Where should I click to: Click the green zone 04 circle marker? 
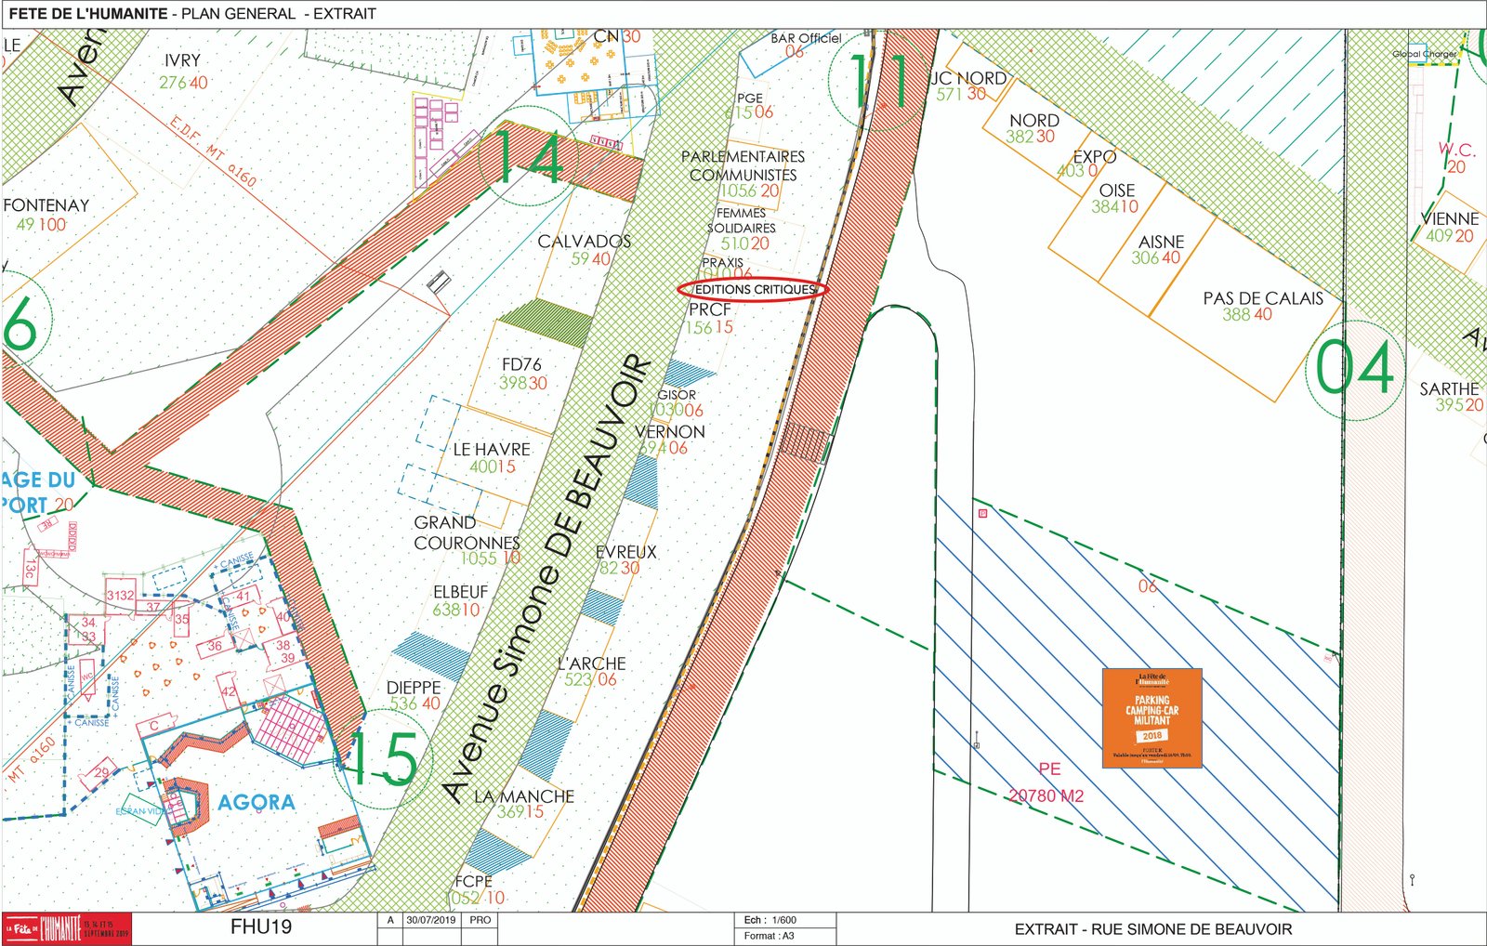(1355, 369)
